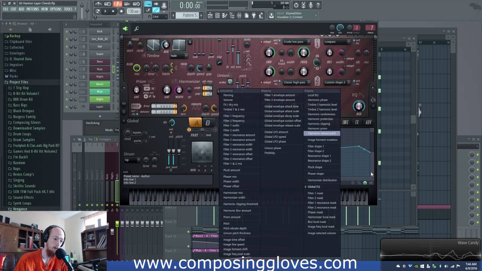Open the Fade timbre blend dropdown
Screen dimensions: 482x271
[179, 56]
